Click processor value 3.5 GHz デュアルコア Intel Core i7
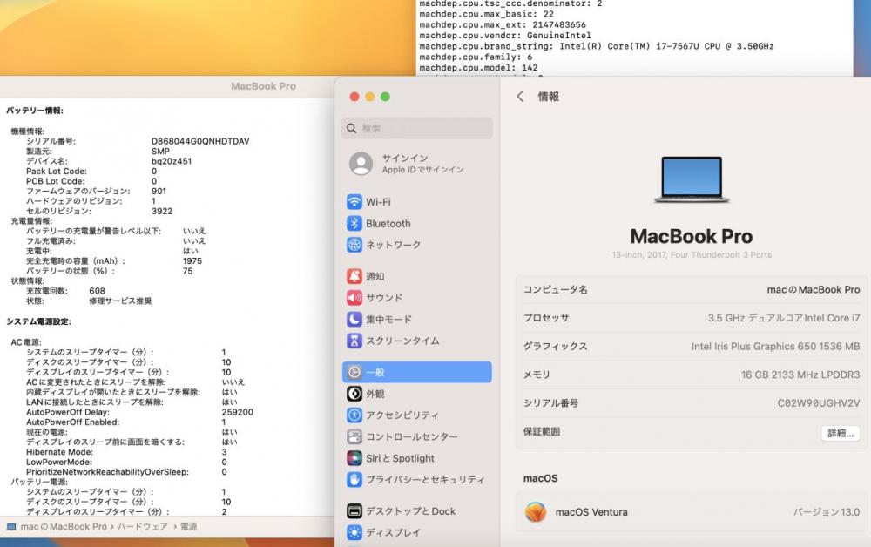 tap(783, 318)
